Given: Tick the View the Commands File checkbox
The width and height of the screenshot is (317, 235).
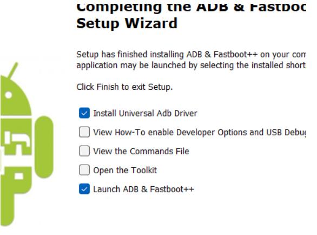Looking at the screenshot, I should 84,151.
